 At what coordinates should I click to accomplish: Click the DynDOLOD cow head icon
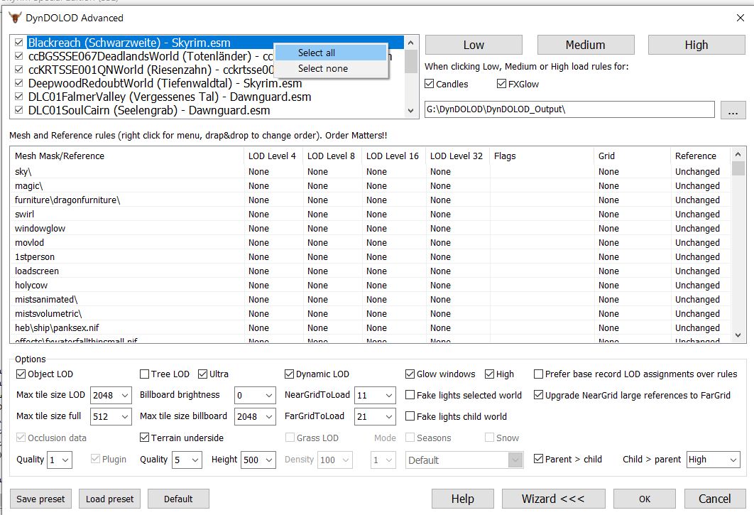coord(16,18)
